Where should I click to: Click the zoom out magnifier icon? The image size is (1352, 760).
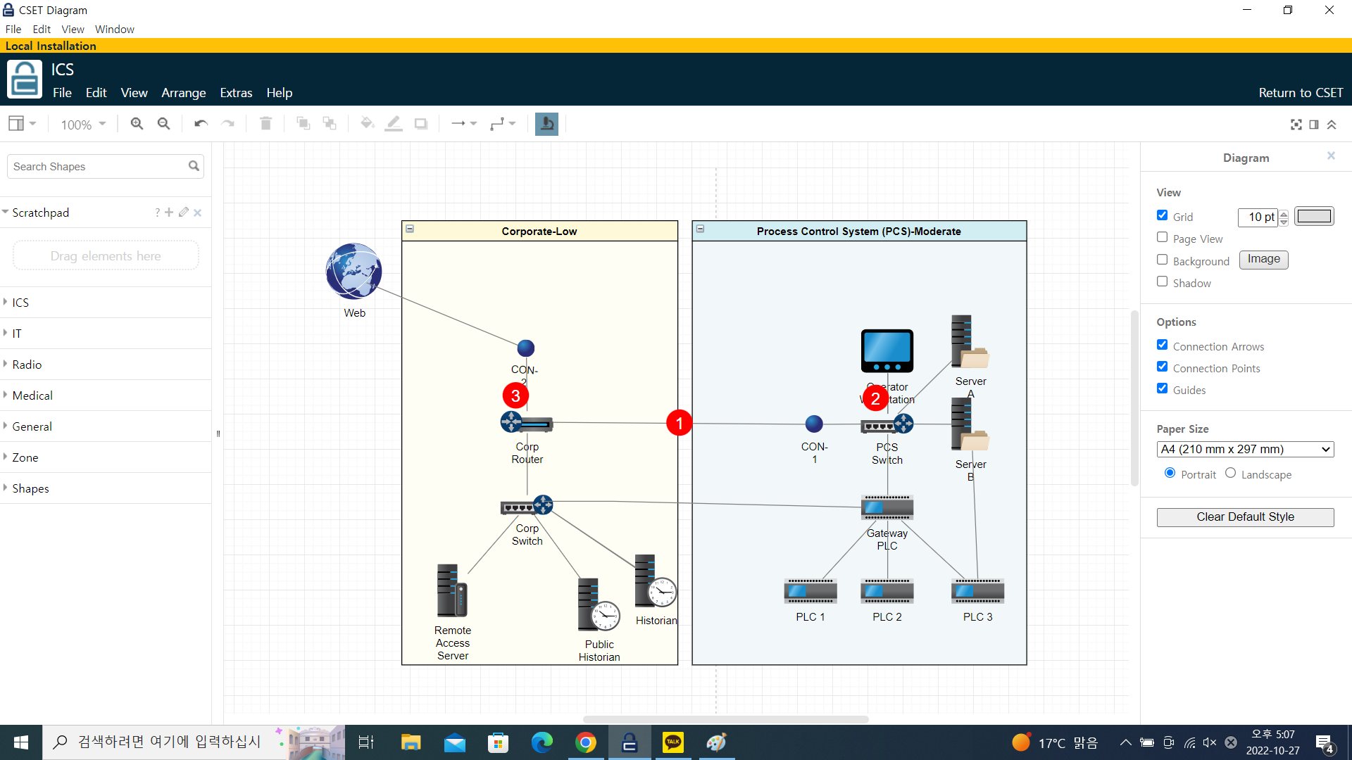tap(163, 124)
